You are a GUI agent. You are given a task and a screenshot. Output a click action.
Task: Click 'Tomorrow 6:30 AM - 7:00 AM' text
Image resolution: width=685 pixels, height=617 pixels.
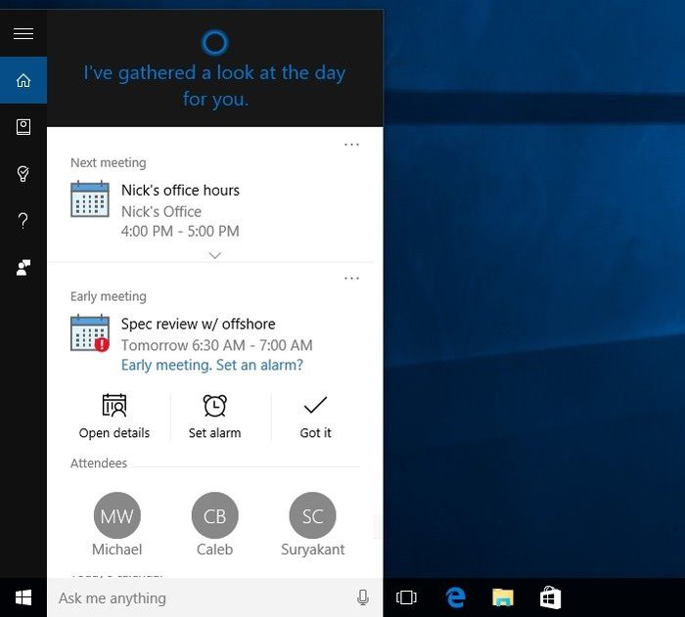pyautogui.click(x=216, y=345)
